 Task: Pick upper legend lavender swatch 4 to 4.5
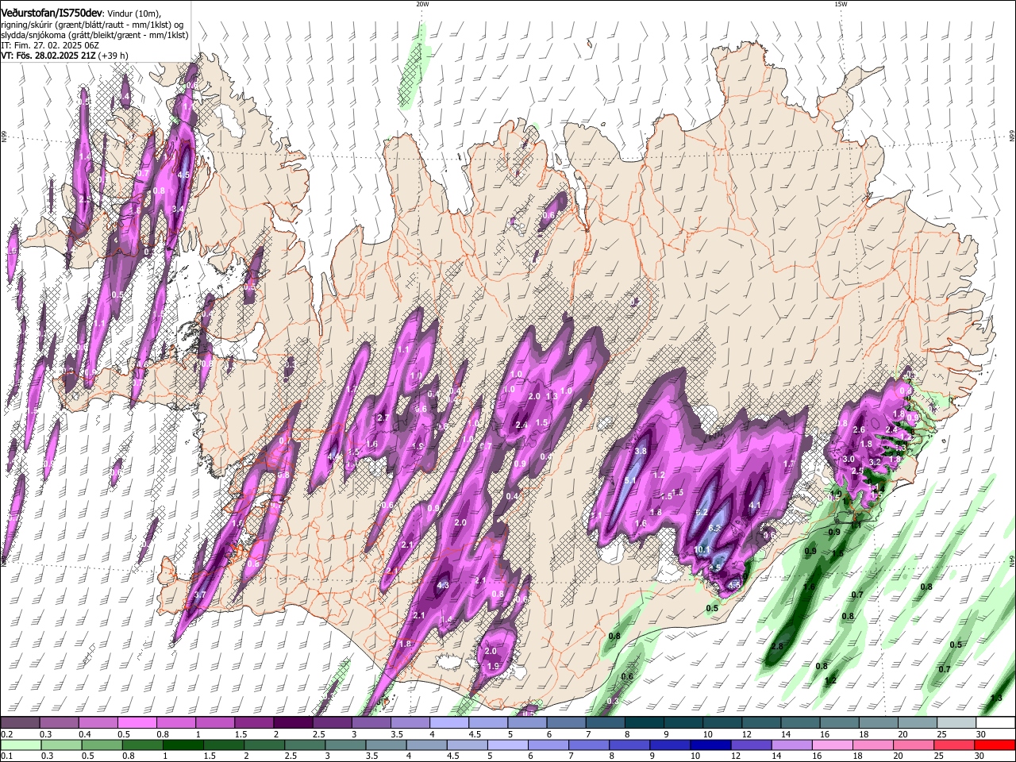pyautogui.click(x=449, y=722)
